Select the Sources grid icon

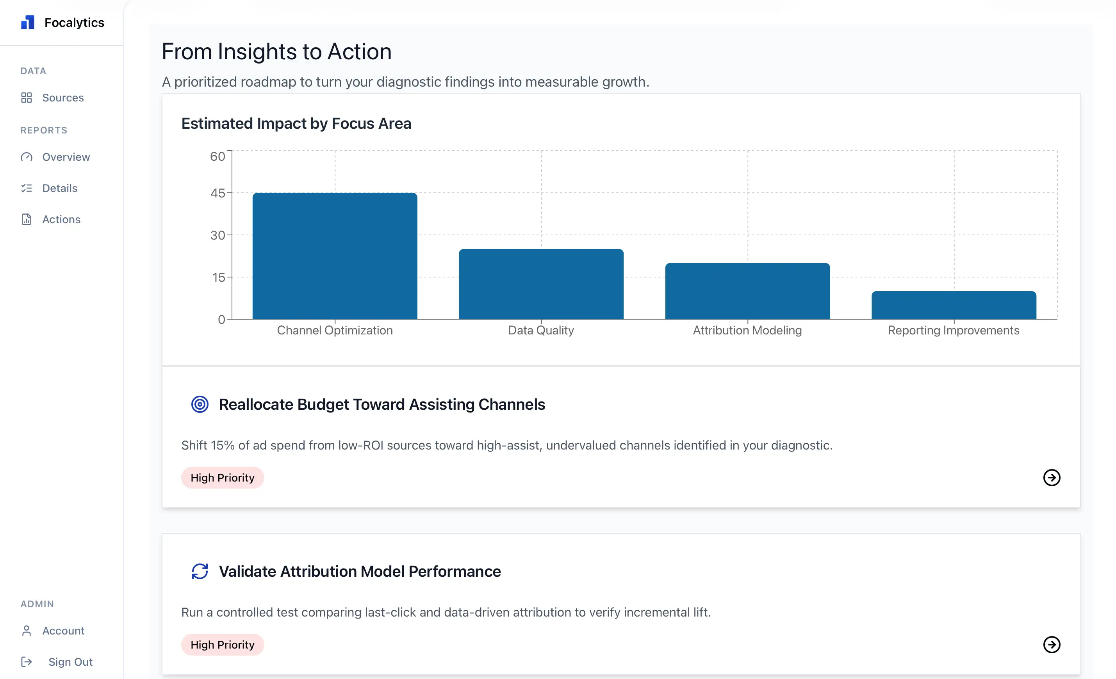click(27, 97)
